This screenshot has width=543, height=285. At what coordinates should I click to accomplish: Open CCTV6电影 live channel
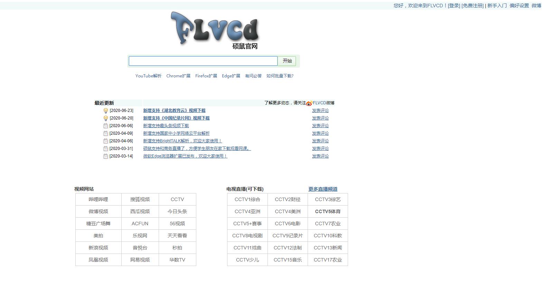coord(288,224)
